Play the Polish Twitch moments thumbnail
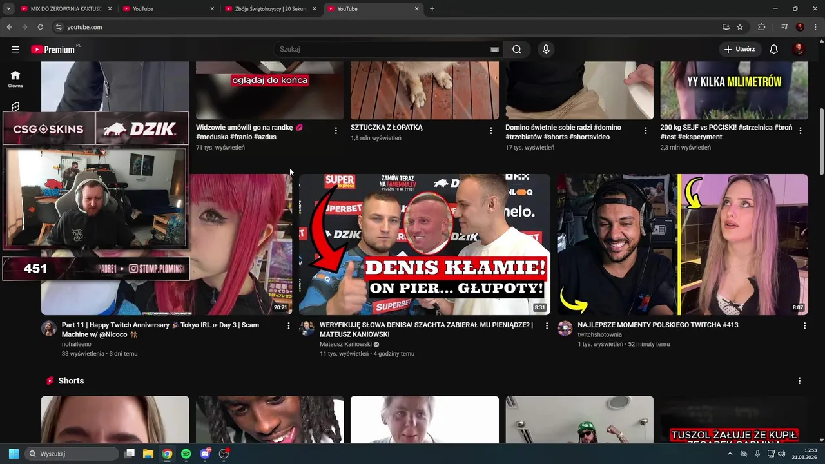The height and width of the screenshot is (464, 825). 683,244
